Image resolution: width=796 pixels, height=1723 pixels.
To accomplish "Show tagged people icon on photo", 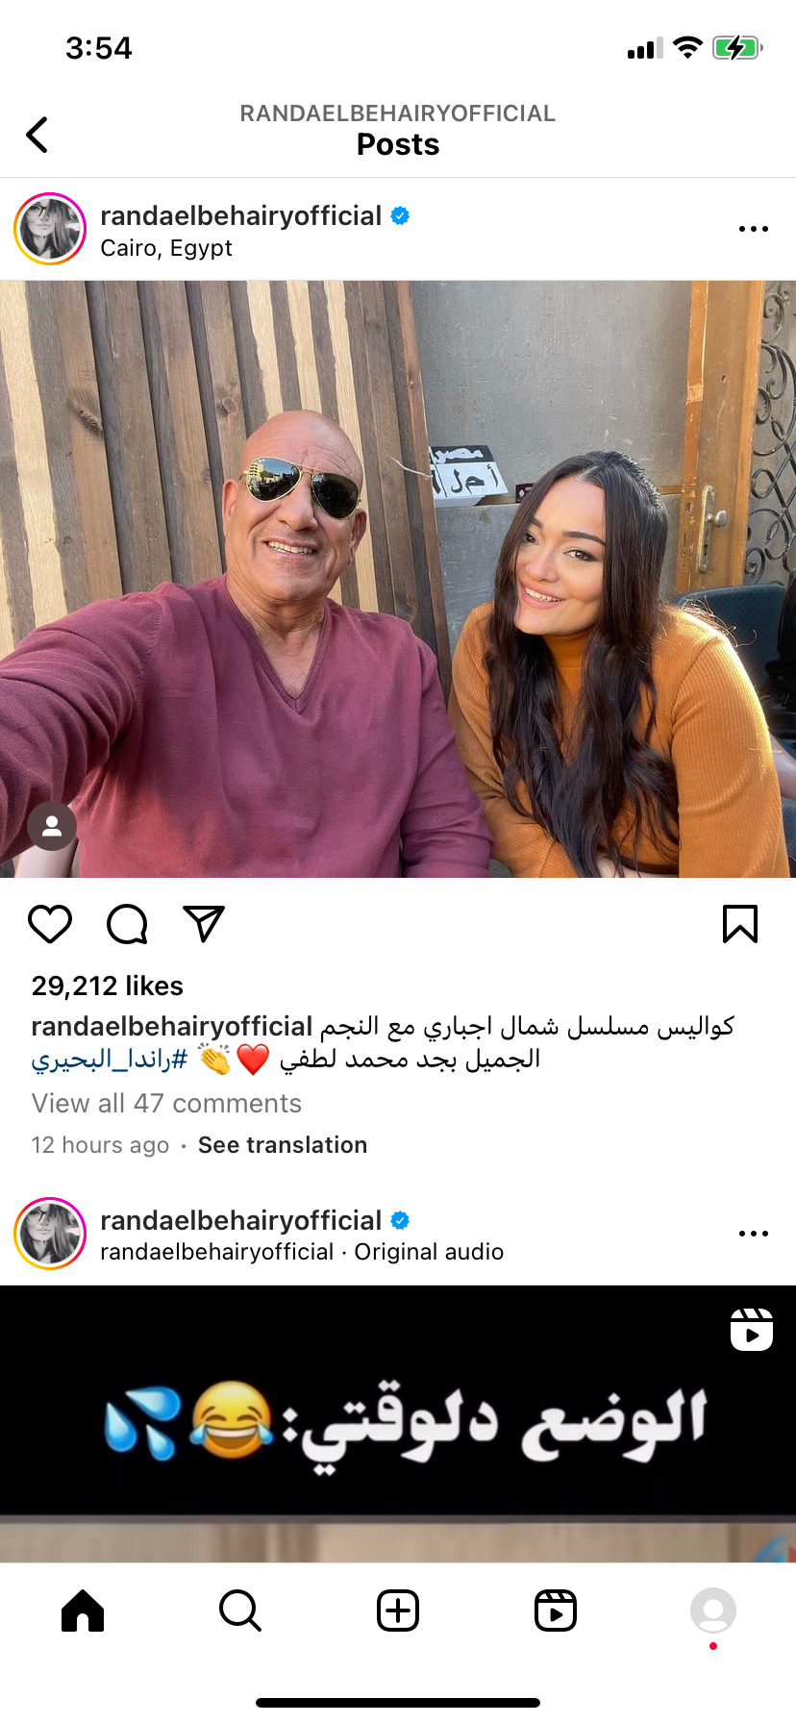I will pyautogui.click(x=52, y=826).
